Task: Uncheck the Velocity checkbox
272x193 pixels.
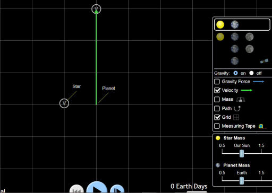Action: point(217,90)
